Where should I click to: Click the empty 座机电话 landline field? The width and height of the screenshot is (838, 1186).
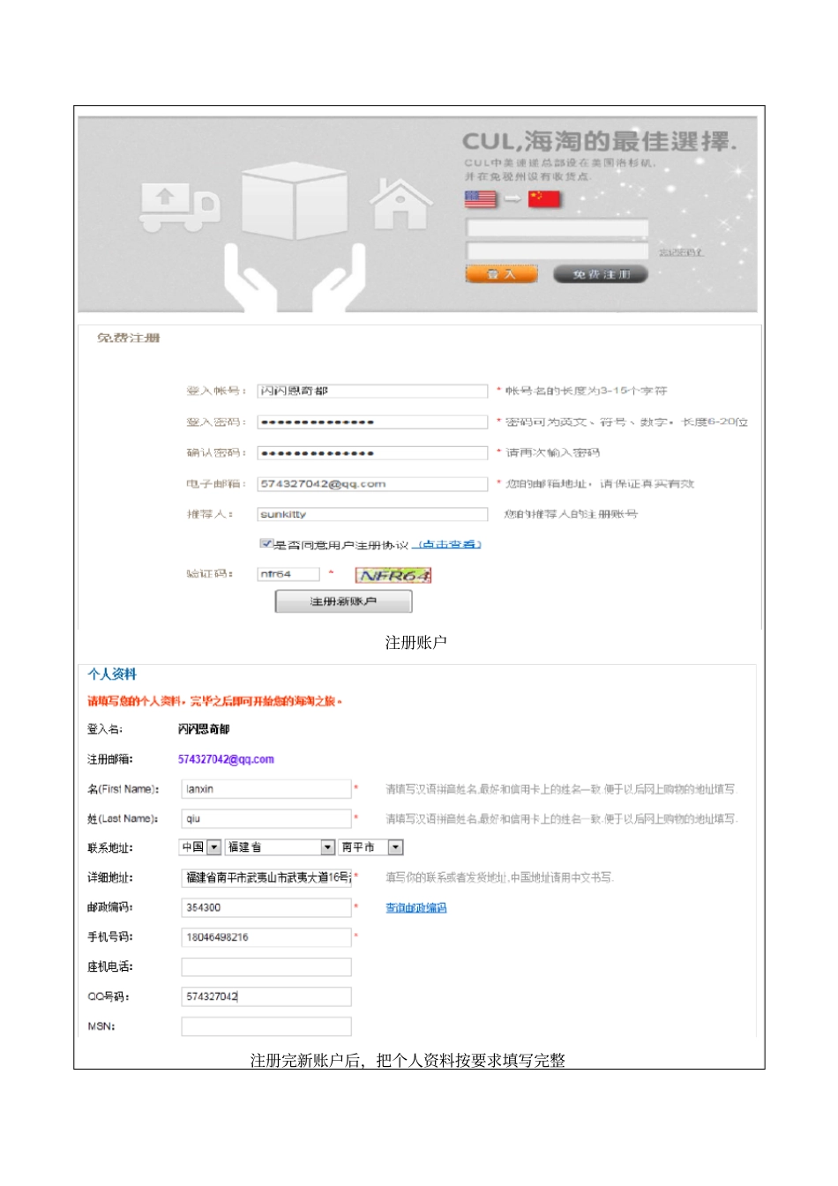click(266, 967)
